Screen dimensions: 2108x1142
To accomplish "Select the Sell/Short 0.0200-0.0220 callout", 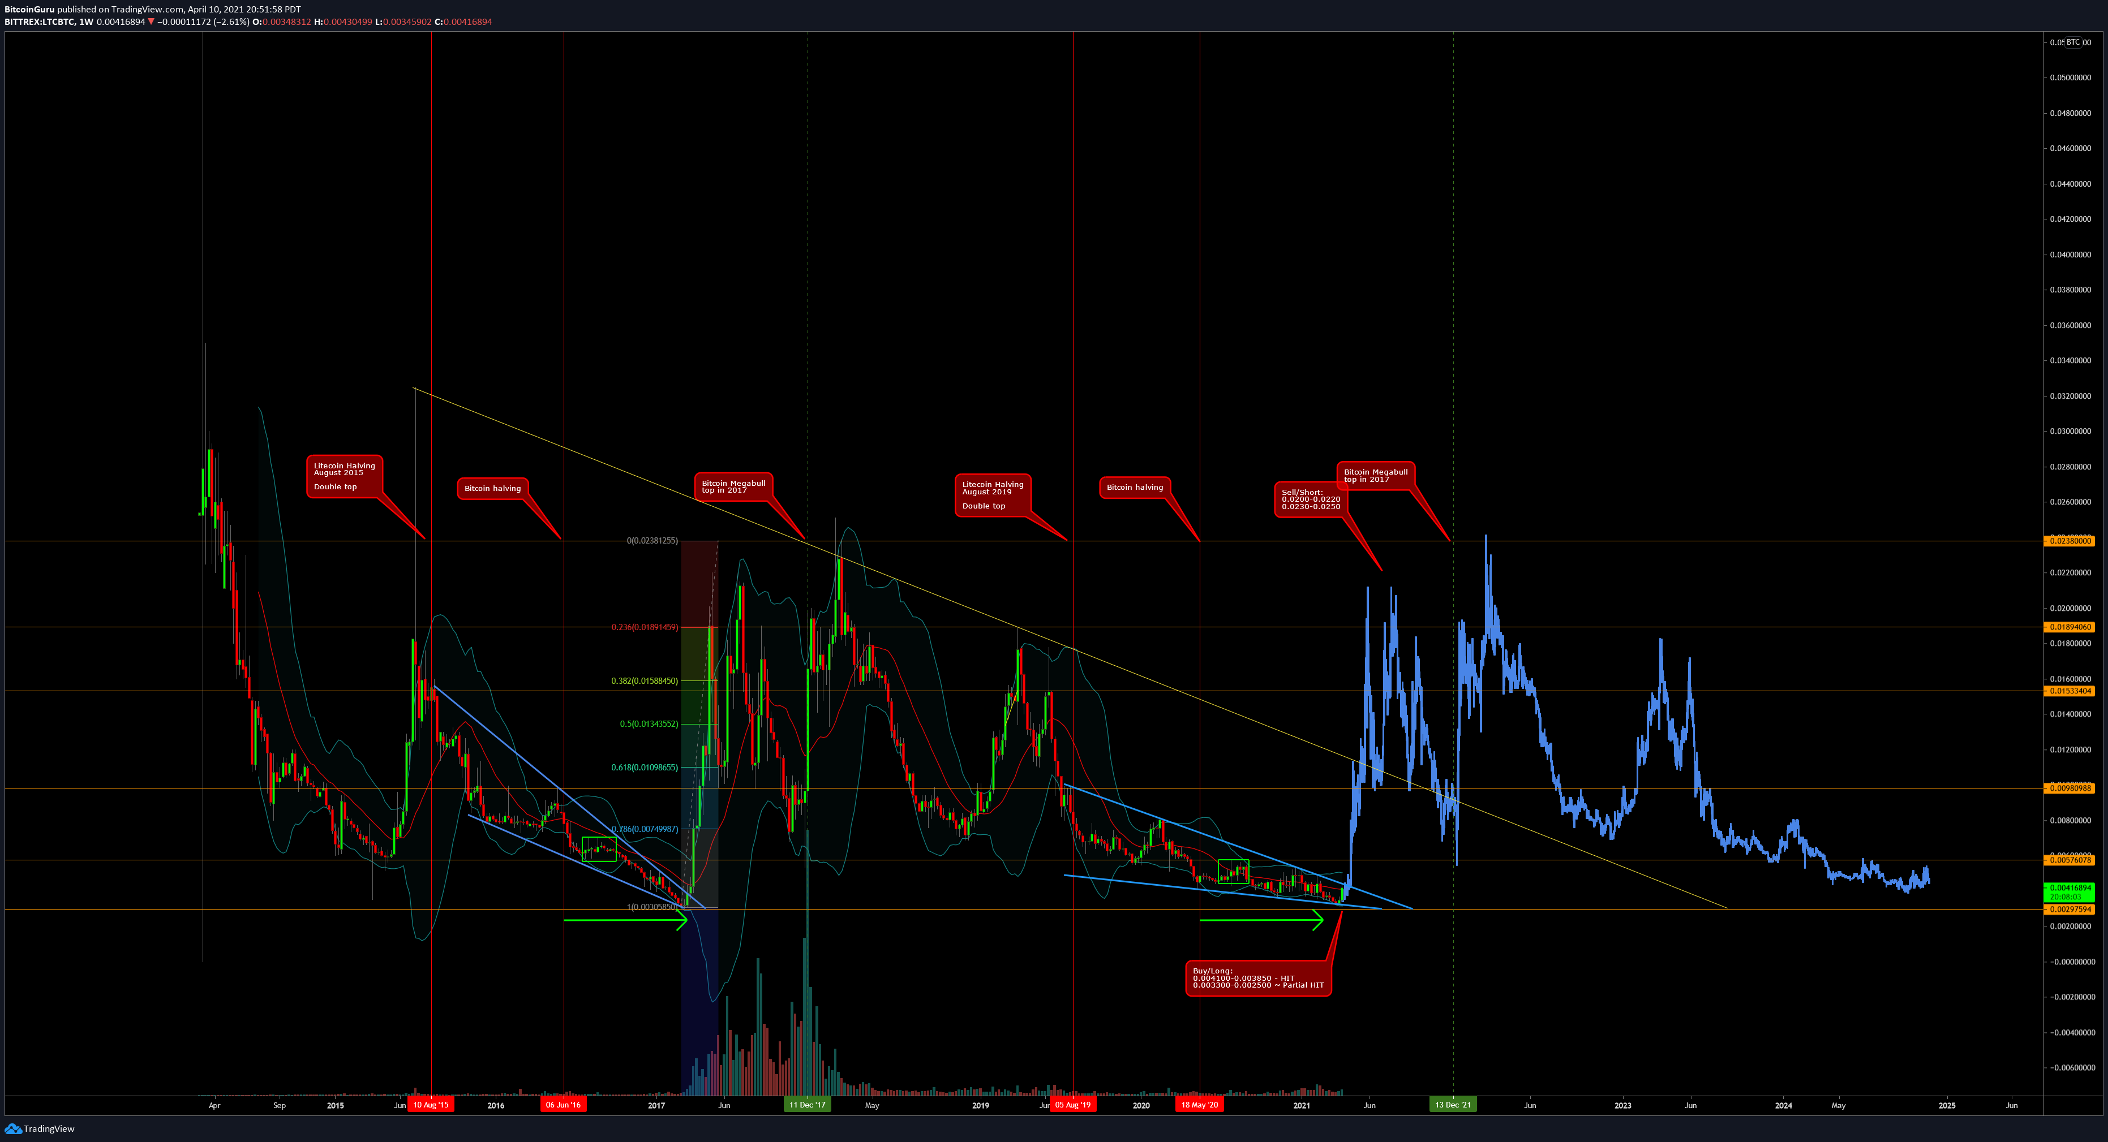I will (1311, 500).
